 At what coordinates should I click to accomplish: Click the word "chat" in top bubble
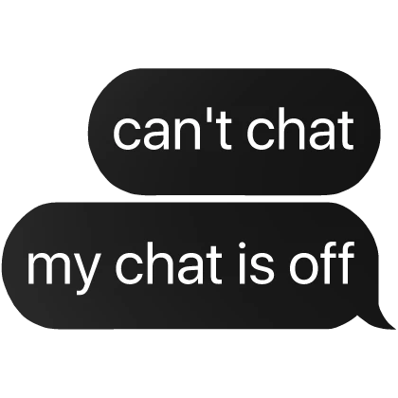pos(299,129)
